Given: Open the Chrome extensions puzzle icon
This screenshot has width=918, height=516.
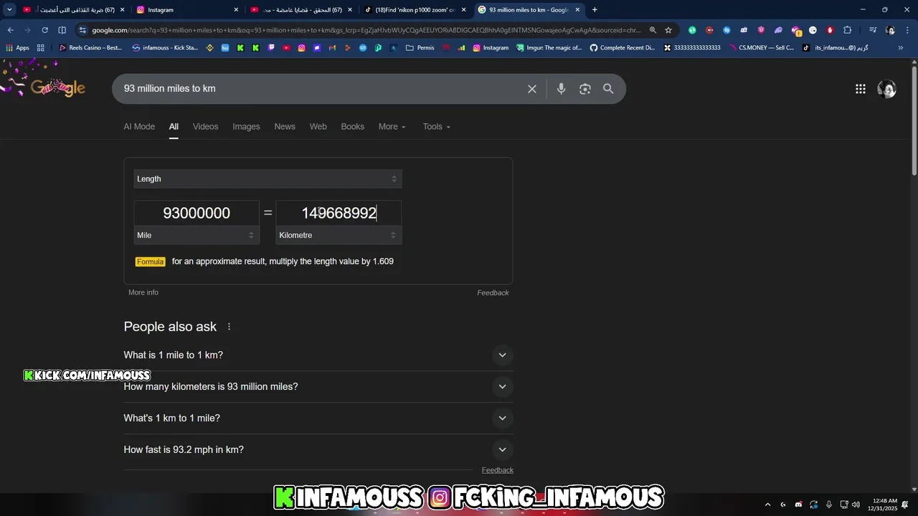Looking at the screenshot, I should [848, 30].
